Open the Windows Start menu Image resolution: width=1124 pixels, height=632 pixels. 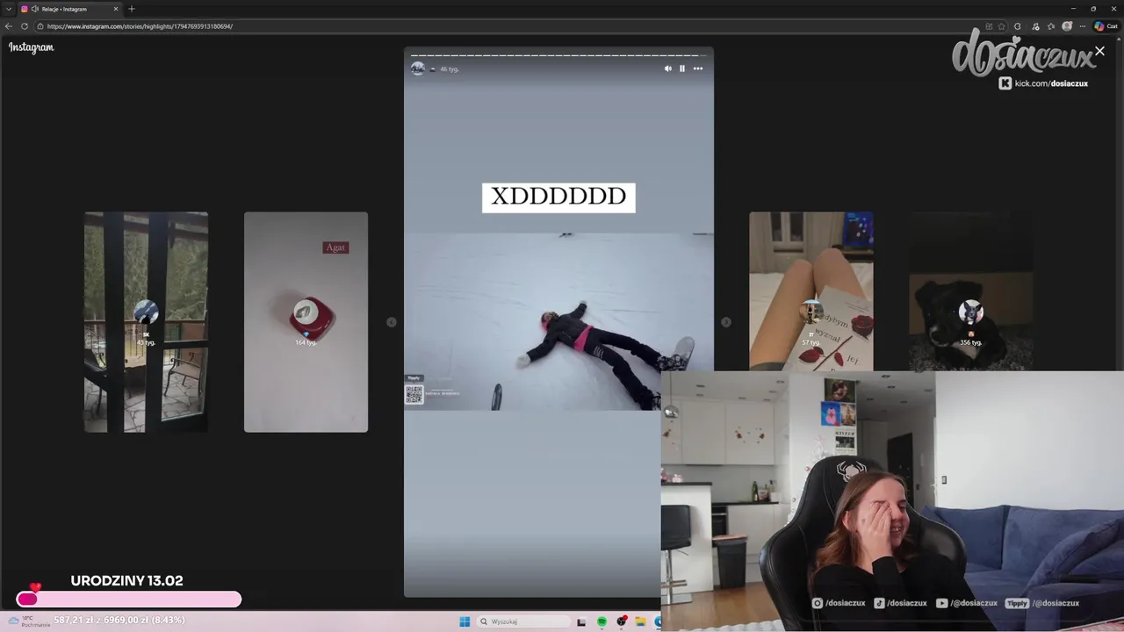[465, 621]
